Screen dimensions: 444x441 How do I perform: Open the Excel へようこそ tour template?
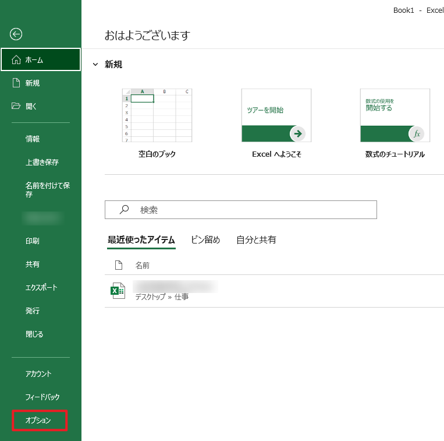pos(276,115)
